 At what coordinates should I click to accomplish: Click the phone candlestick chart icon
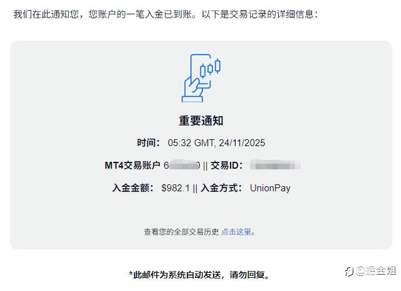tap(201, 78)
